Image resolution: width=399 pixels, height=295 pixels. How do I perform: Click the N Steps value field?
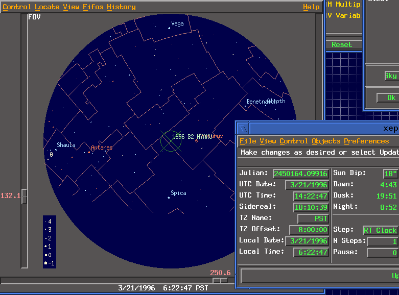click(383, 241)
